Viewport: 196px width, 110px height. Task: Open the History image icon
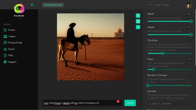tap(5, 36)
